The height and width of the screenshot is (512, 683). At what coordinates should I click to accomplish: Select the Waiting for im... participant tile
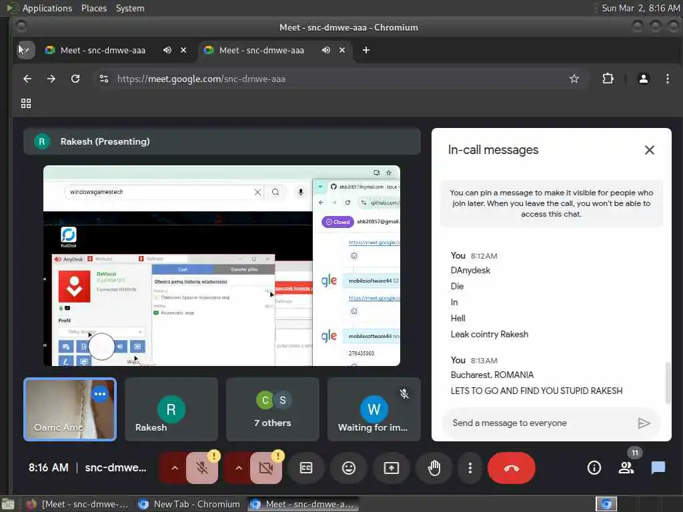coord(374,409)
